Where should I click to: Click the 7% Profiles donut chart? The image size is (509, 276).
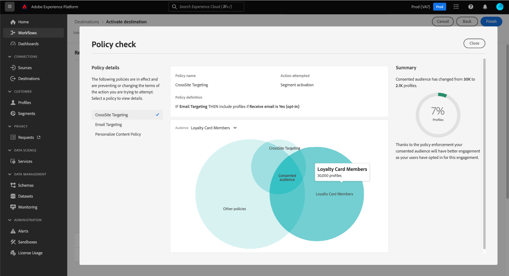click(x=438, y=115)
